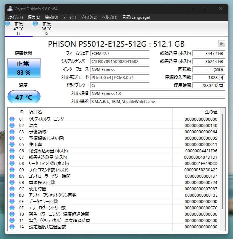Click the status icon for row 0B 電源投入回数
This screenshot has height=239, width=233.
point(12,182)
